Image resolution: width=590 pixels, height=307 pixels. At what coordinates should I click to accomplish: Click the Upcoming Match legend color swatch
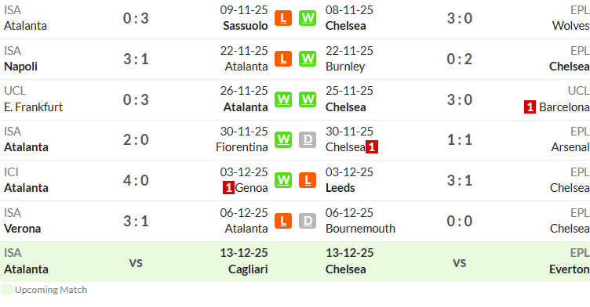pos(7,290)
